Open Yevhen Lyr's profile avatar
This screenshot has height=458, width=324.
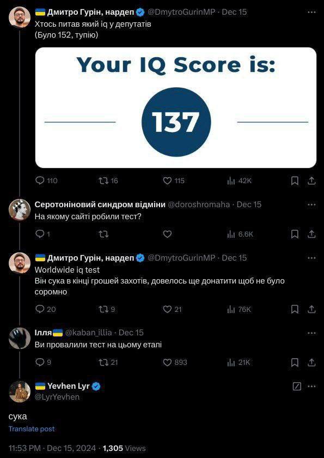[x=20, y=391]
